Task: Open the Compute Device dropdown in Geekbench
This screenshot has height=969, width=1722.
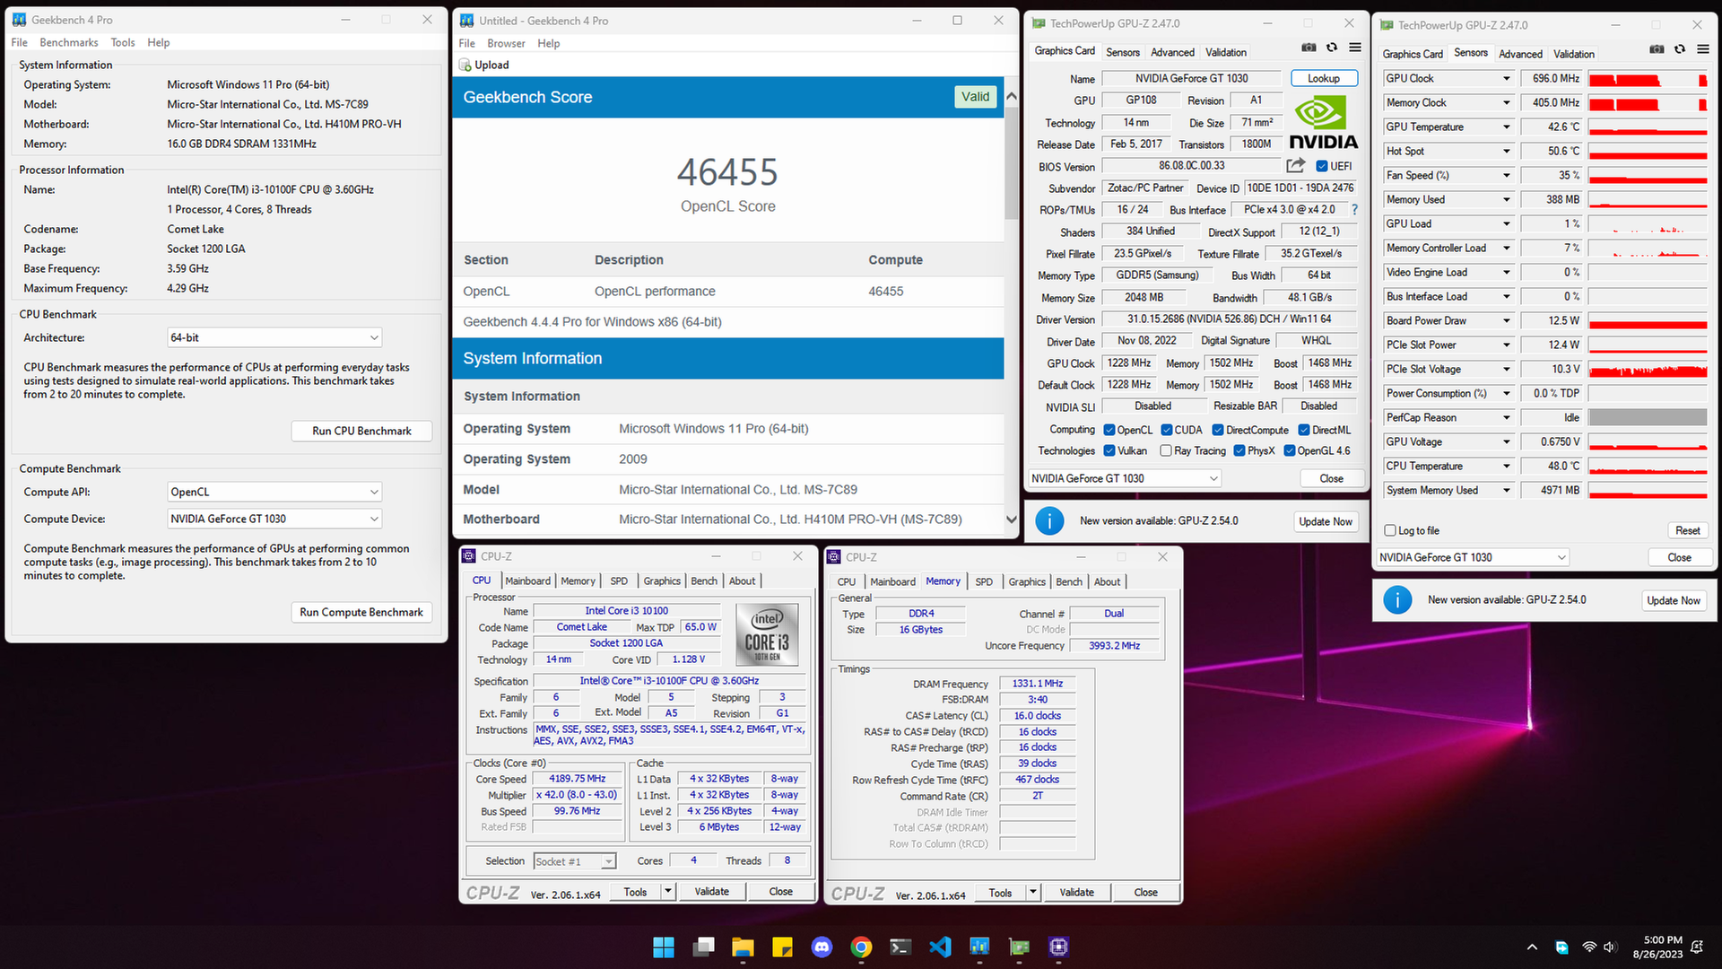Action: point(274,519)
